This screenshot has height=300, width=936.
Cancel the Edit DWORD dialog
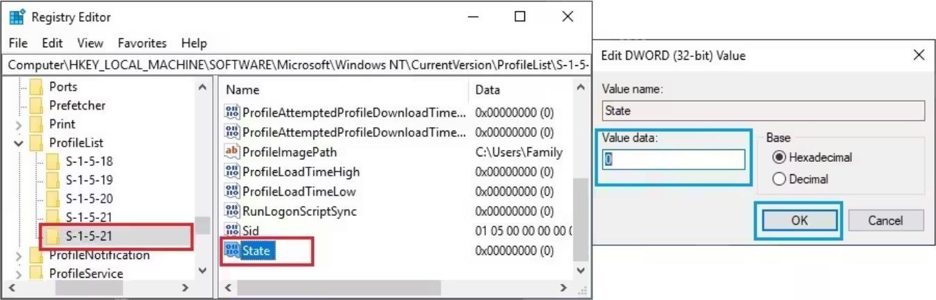pyautogui.click(x=885, y=220)
